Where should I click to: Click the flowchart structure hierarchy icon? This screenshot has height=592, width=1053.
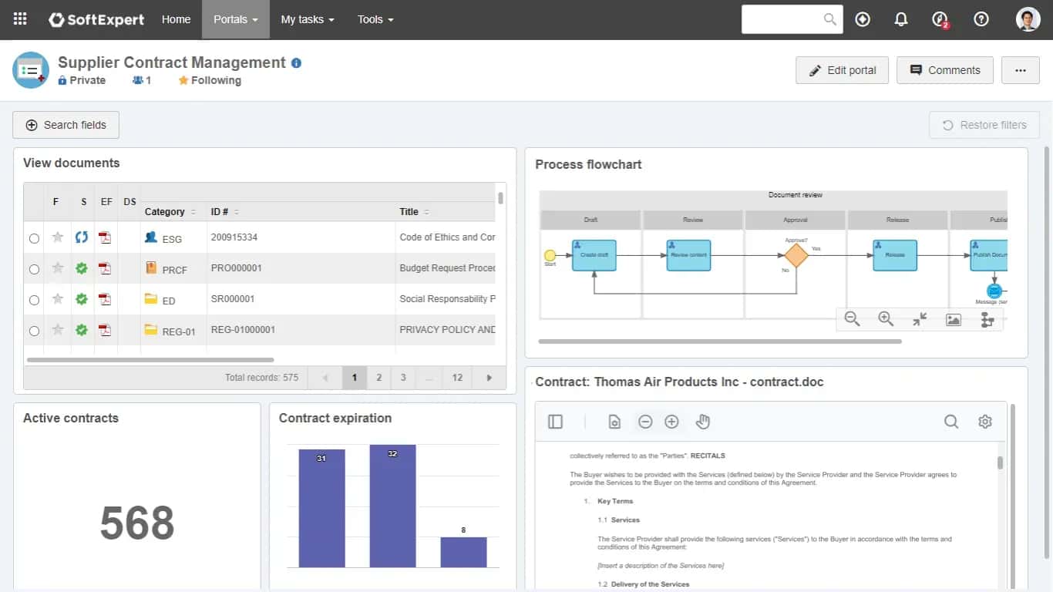pyautogui.click(x=987, y=319)
